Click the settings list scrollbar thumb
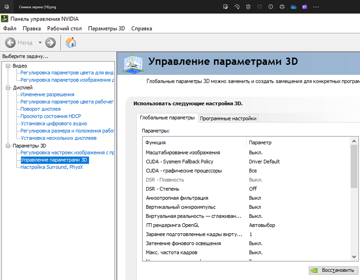The image size is (360, 280). [x=354, y=166]
